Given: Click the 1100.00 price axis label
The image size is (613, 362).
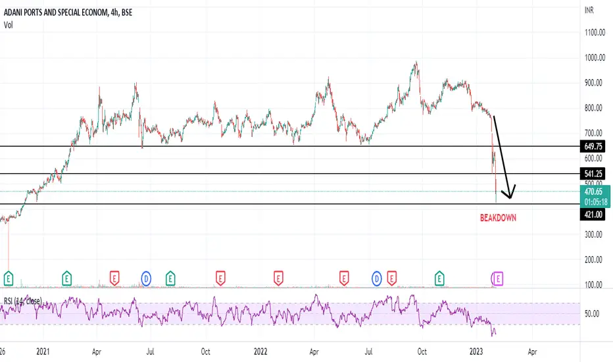Looking at the screenshot, I should (595, 32).
